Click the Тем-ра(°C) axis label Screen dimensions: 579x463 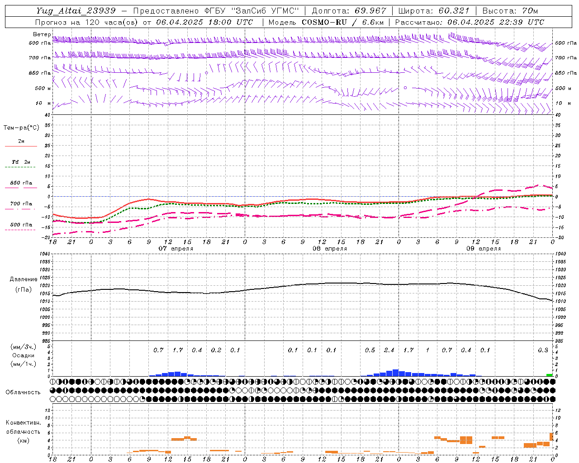[x=21, y=128]
